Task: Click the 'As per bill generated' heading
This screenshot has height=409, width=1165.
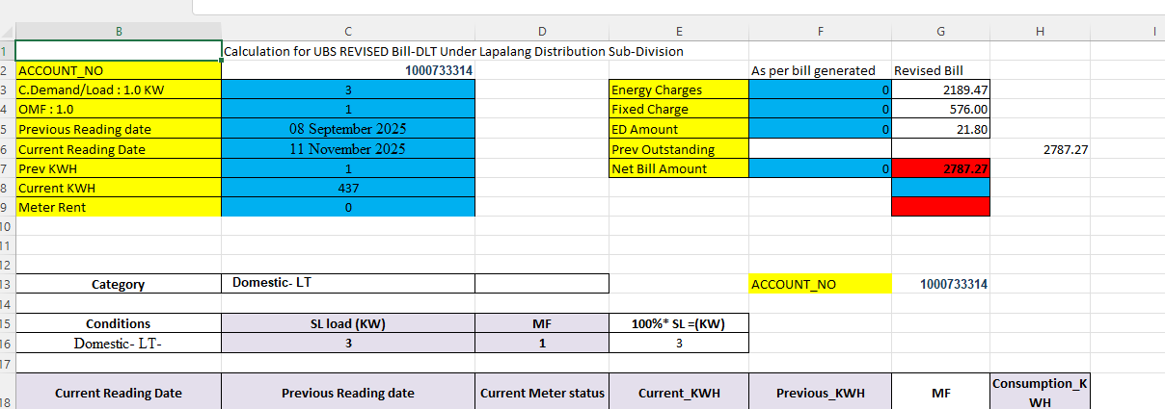Action: (813, 71)
